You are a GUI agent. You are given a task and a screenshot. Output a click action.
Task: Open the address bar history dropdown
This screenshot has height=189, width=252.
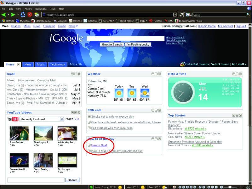click(x=175, y=15)
